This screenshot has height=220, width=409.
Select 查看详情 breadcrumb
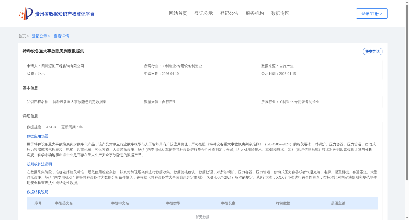(x=61, y=36)
